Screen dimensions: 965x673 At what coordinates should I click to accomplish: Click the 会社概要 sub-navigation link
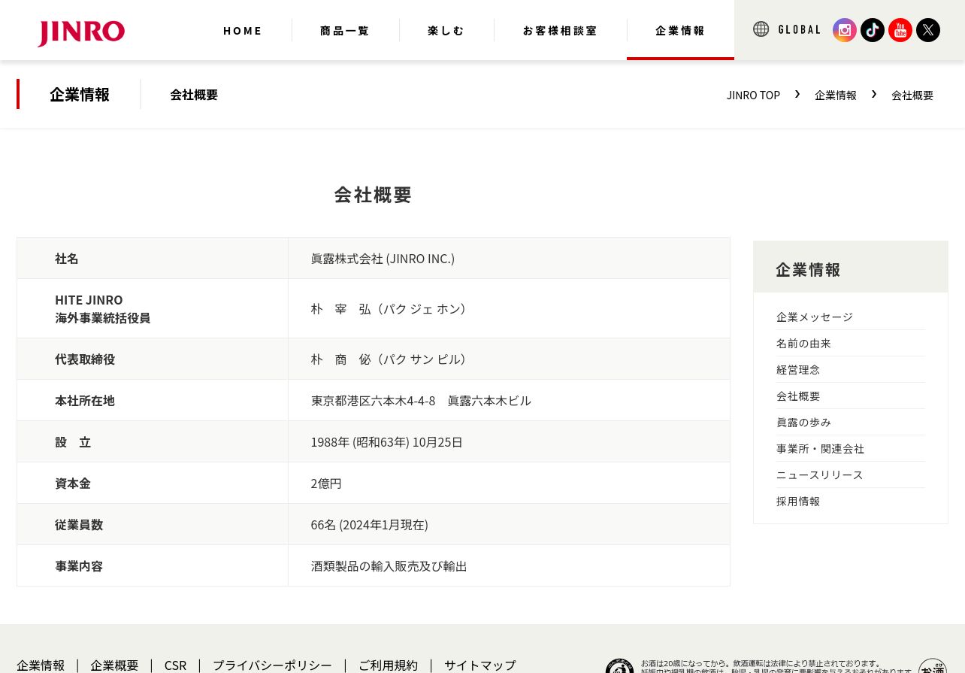[194, 95]
